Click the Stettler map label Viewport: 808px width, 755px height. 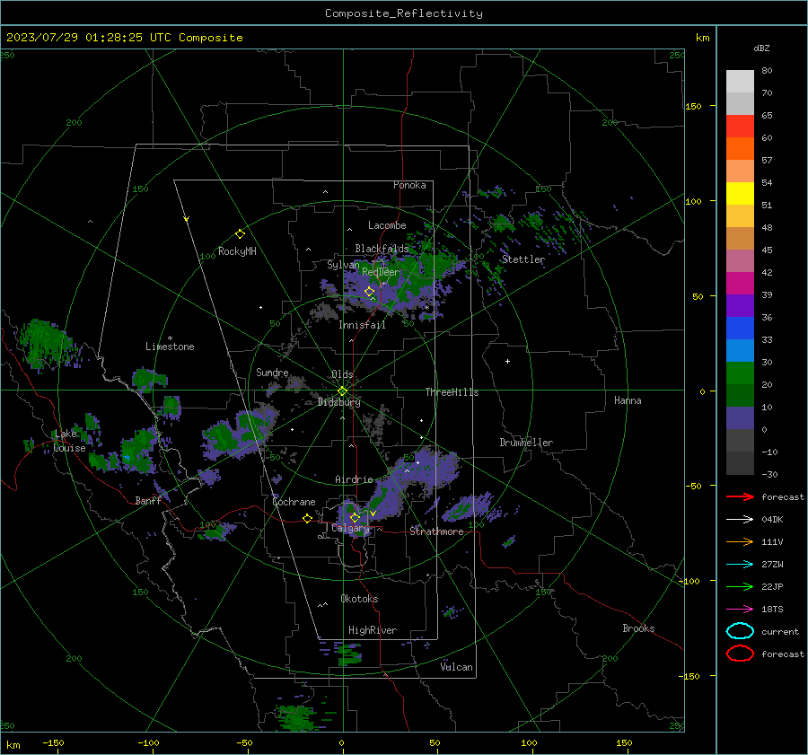[523, 259]
